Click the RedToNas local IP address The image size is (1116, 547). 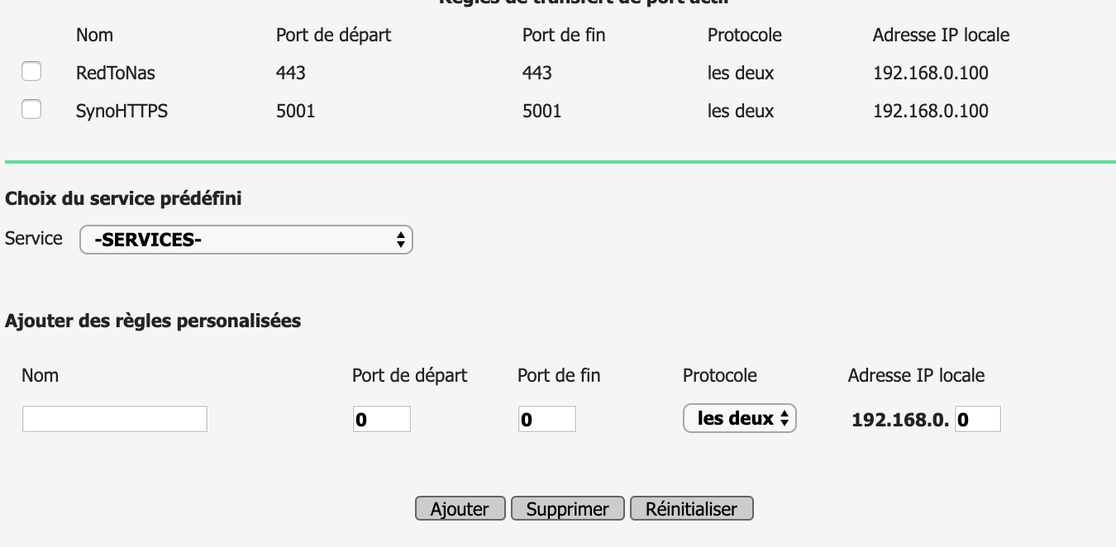coord(930,74)
